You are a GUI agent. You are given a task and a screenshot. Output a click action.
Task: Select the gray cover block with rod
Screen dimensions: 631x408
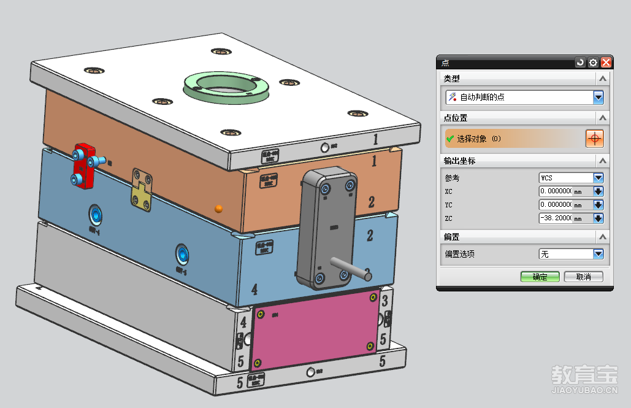327,228
